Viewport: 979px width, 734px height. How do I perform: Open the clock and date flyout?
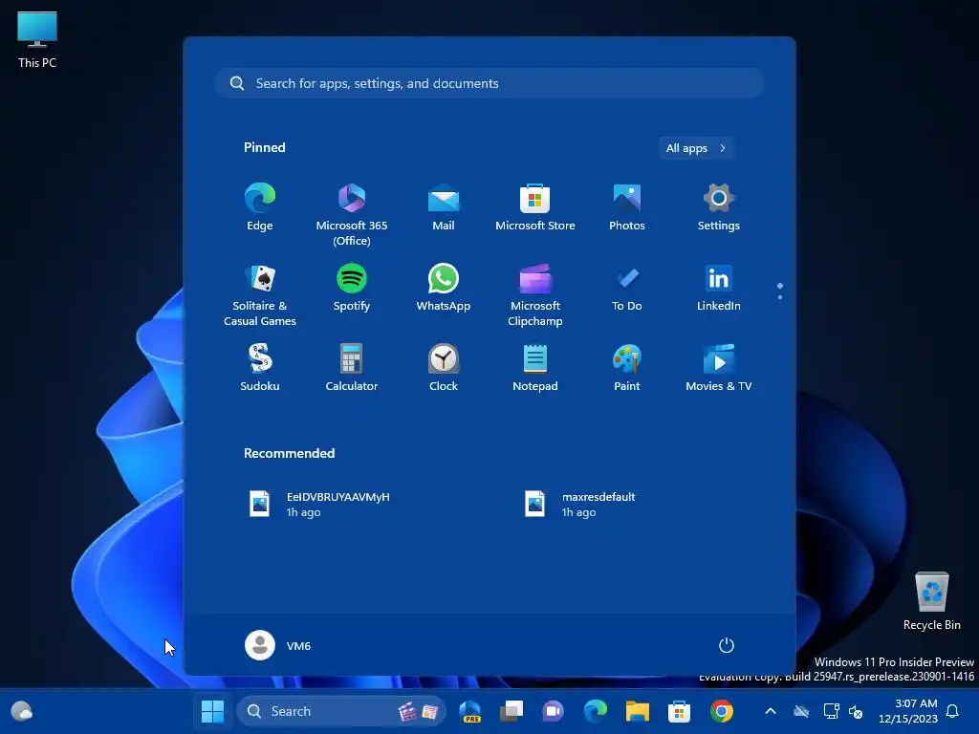pos(908,711)
